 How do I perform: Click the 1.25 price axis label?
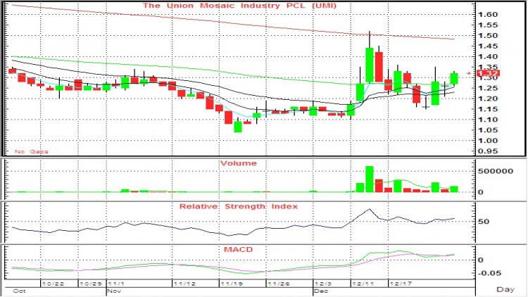coord(488,88)
